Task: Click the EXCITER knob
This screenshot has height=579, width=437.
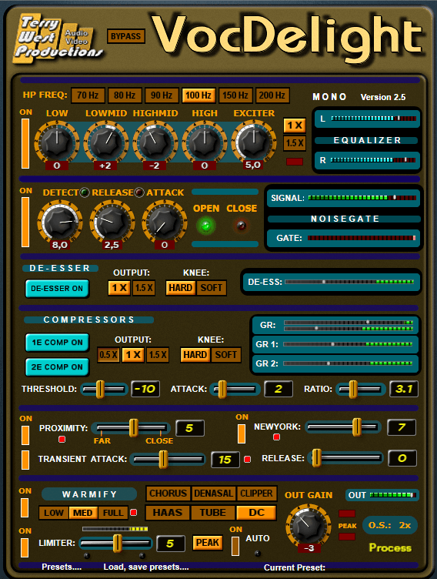Action: point(254,142)
